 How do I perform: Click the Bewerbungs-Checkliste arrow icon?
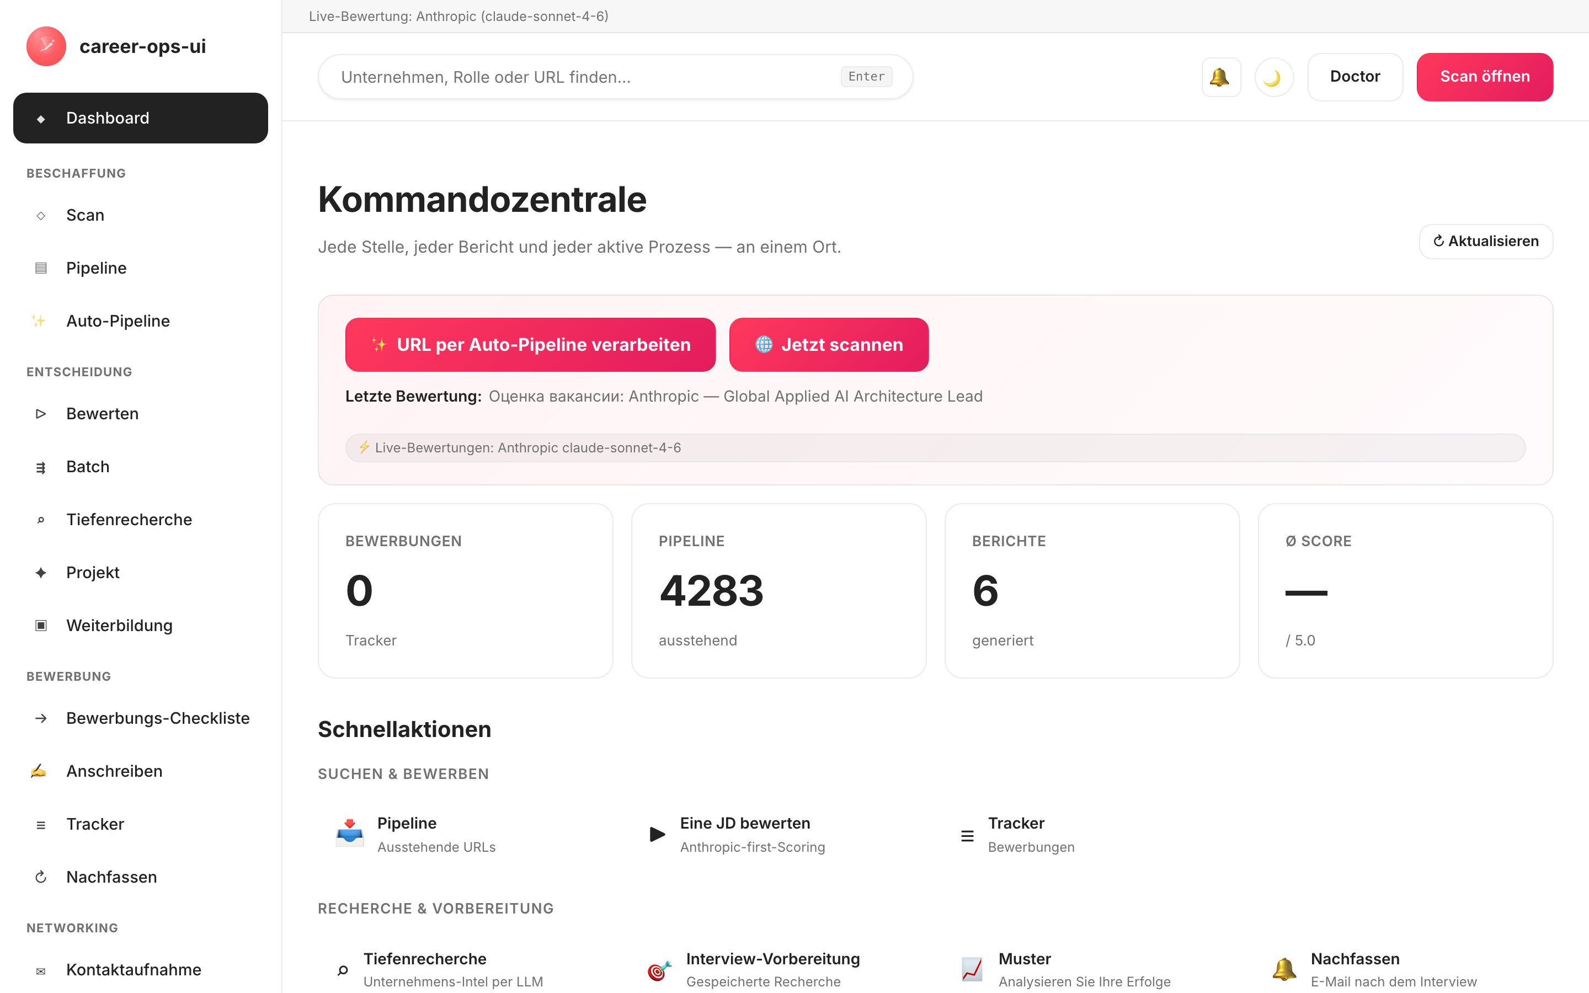(x=41, y=718)
